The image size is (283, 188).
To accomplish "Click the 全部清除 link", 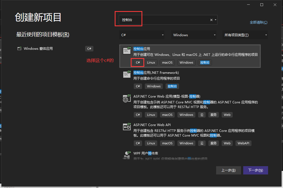I will (258, 22).
